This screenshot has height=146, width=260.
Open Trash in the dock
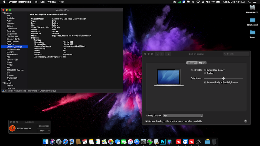coord(214,142)
